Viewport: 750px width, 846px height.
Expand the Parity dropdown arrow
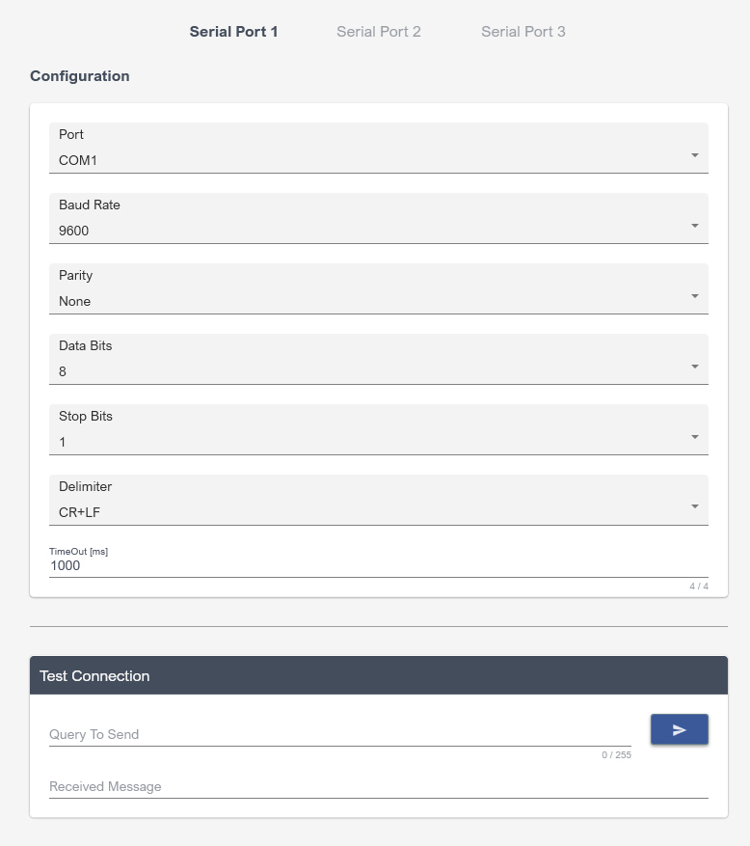(x=695, y=296)
